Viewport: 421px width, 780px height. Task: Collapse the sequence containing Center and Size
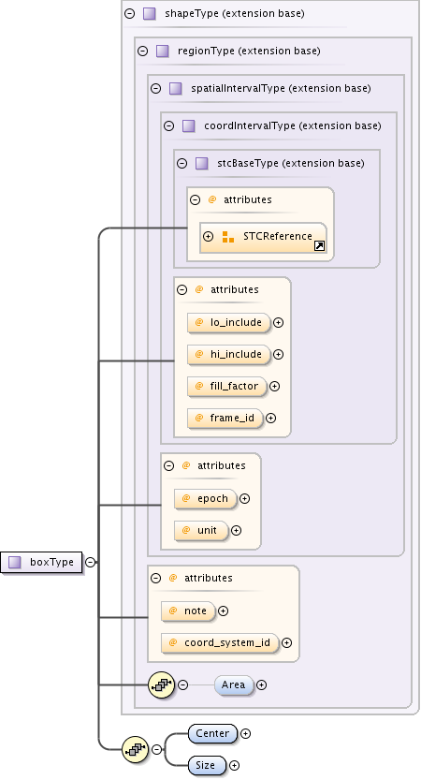point(156,749)
